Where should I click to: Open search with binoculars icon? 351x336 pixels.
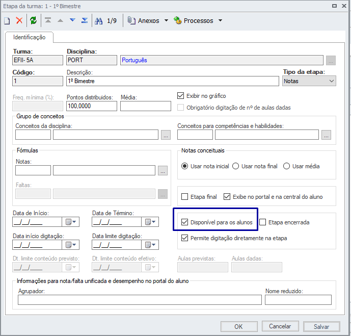pos(98,21)
